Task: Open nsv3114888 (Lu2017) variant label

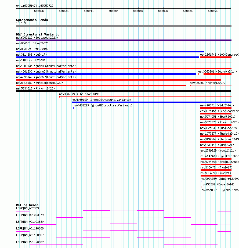Action: 31,55
